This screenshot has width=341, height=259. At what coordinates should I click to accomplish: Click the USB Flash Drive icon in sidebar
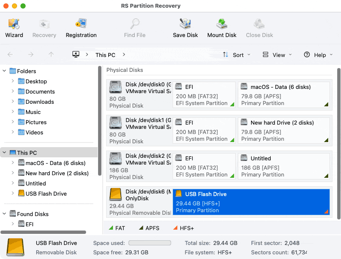click(22, 194)
